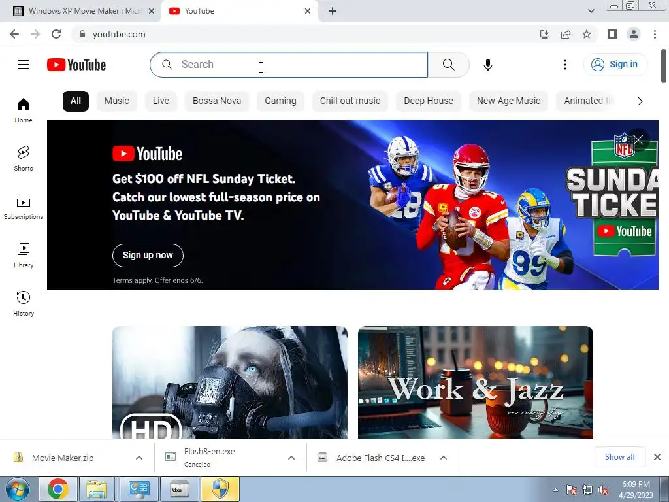Expand options for Movie Maker.zip download

tap(139, 458)
